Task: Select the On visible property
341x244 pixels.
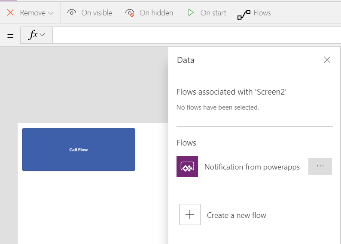Action: pyautogui.click(x=90, y=13)
